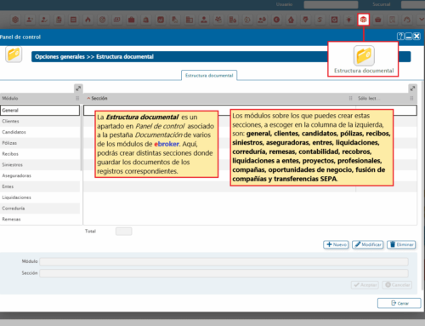This screenshot has height=326, width=425.
Task: Click the Eliminar button
Action: [x=401, y=244]
